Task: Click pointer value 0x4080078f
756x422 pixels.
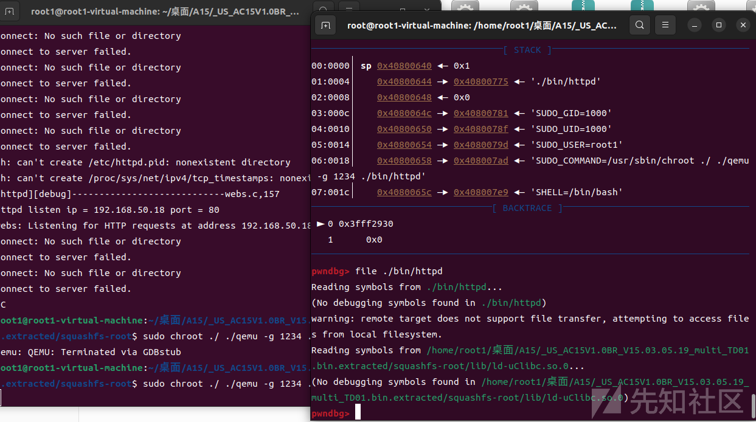Action: pyautogui.click(x=480, y=129)
